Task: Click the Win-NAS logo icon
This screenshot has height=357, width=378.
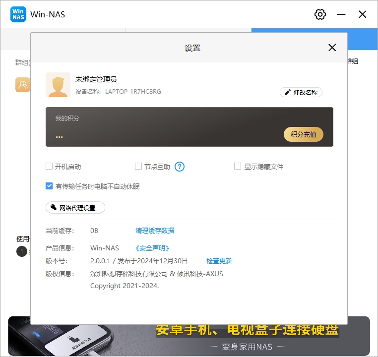Action: tap(18, 14)
